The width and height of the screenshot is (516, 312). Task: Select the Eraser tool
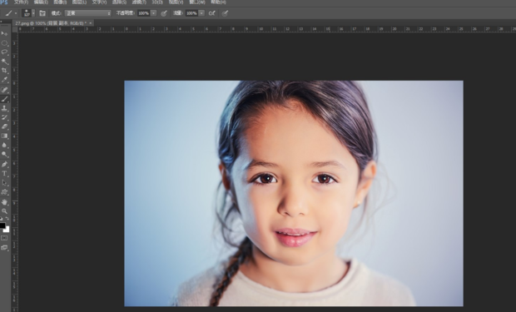[4, 126]
